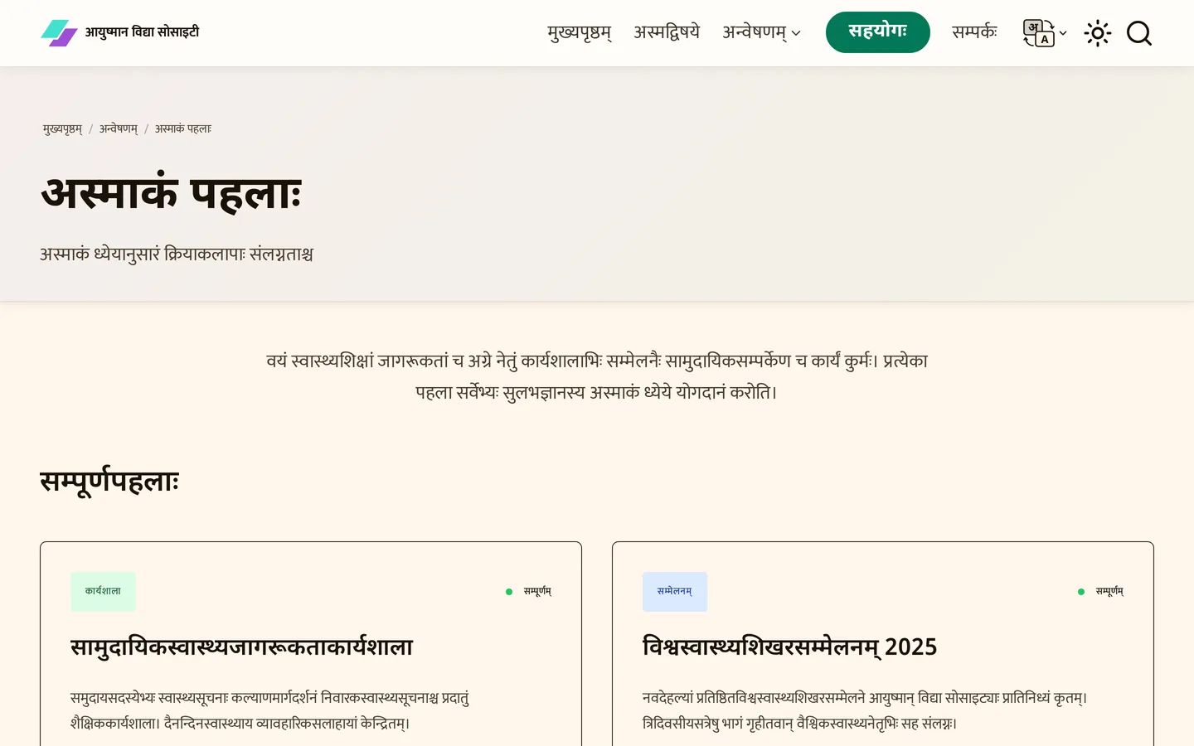Open the search magnifier icon
Screen dimensions: 1194x746
click(1139, 33)
